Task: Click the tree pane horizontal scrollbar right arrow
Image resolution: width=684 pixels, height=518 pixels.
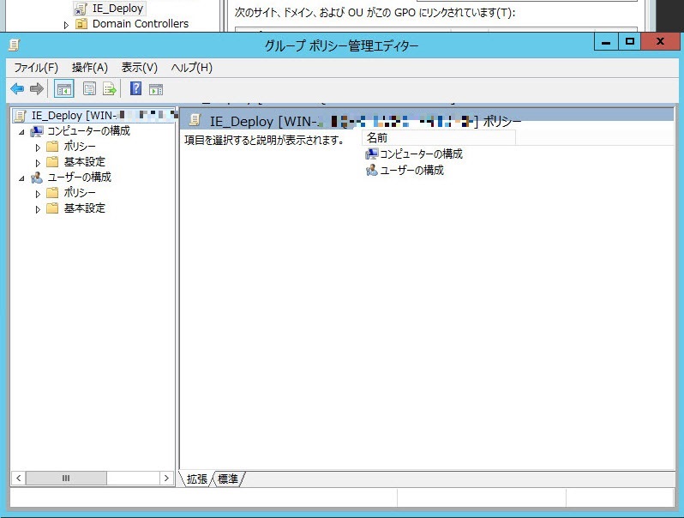Action: [167, 478]
